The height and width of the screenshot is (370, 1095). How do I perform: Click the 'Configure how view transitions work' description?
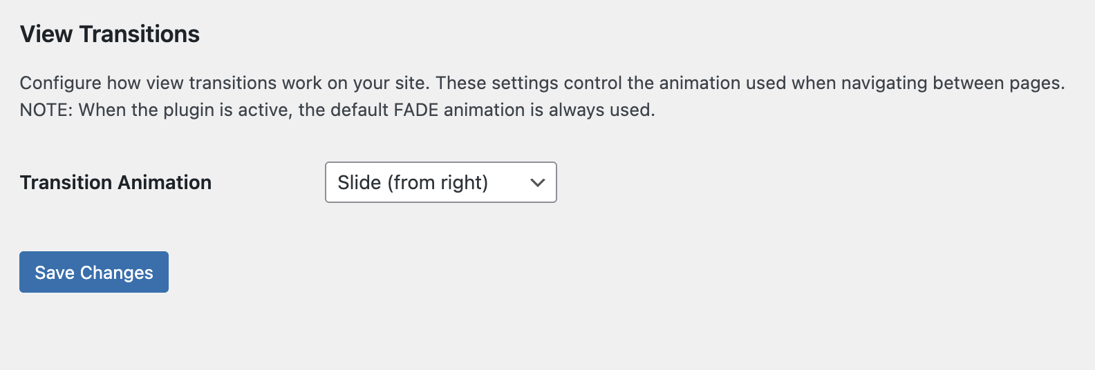[221, 83]
